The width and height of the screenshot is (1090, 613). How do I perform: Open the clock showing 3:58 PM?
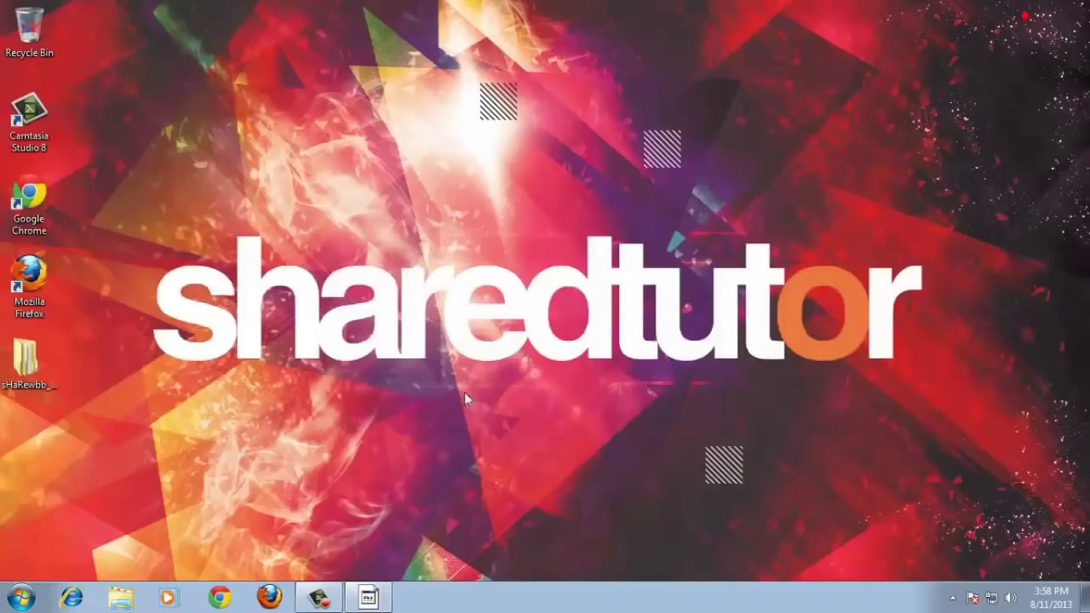1051,598
